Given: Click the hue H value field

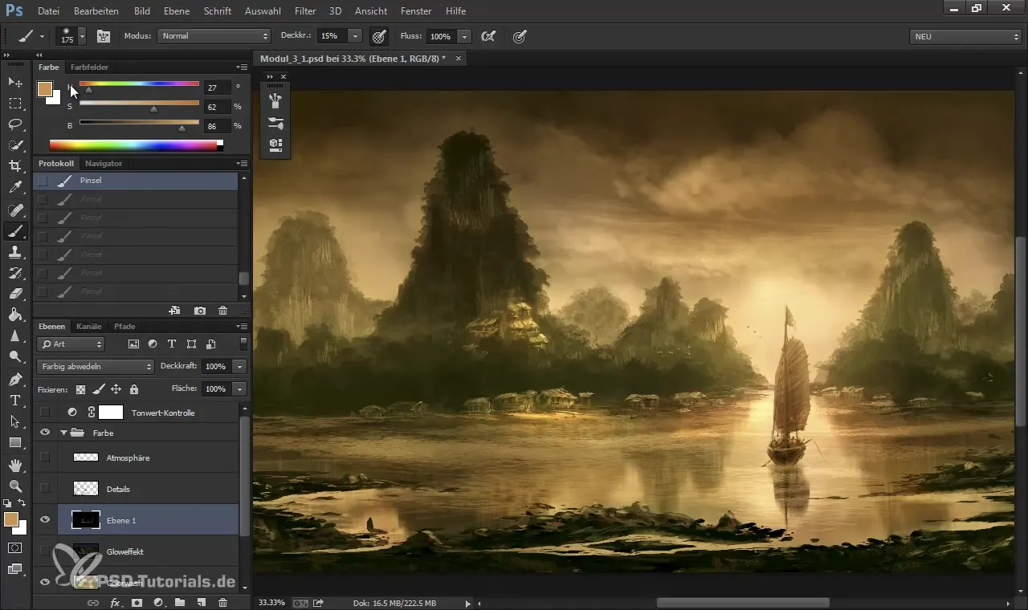Looking at the screenshot, I should [x=217, y=87].
